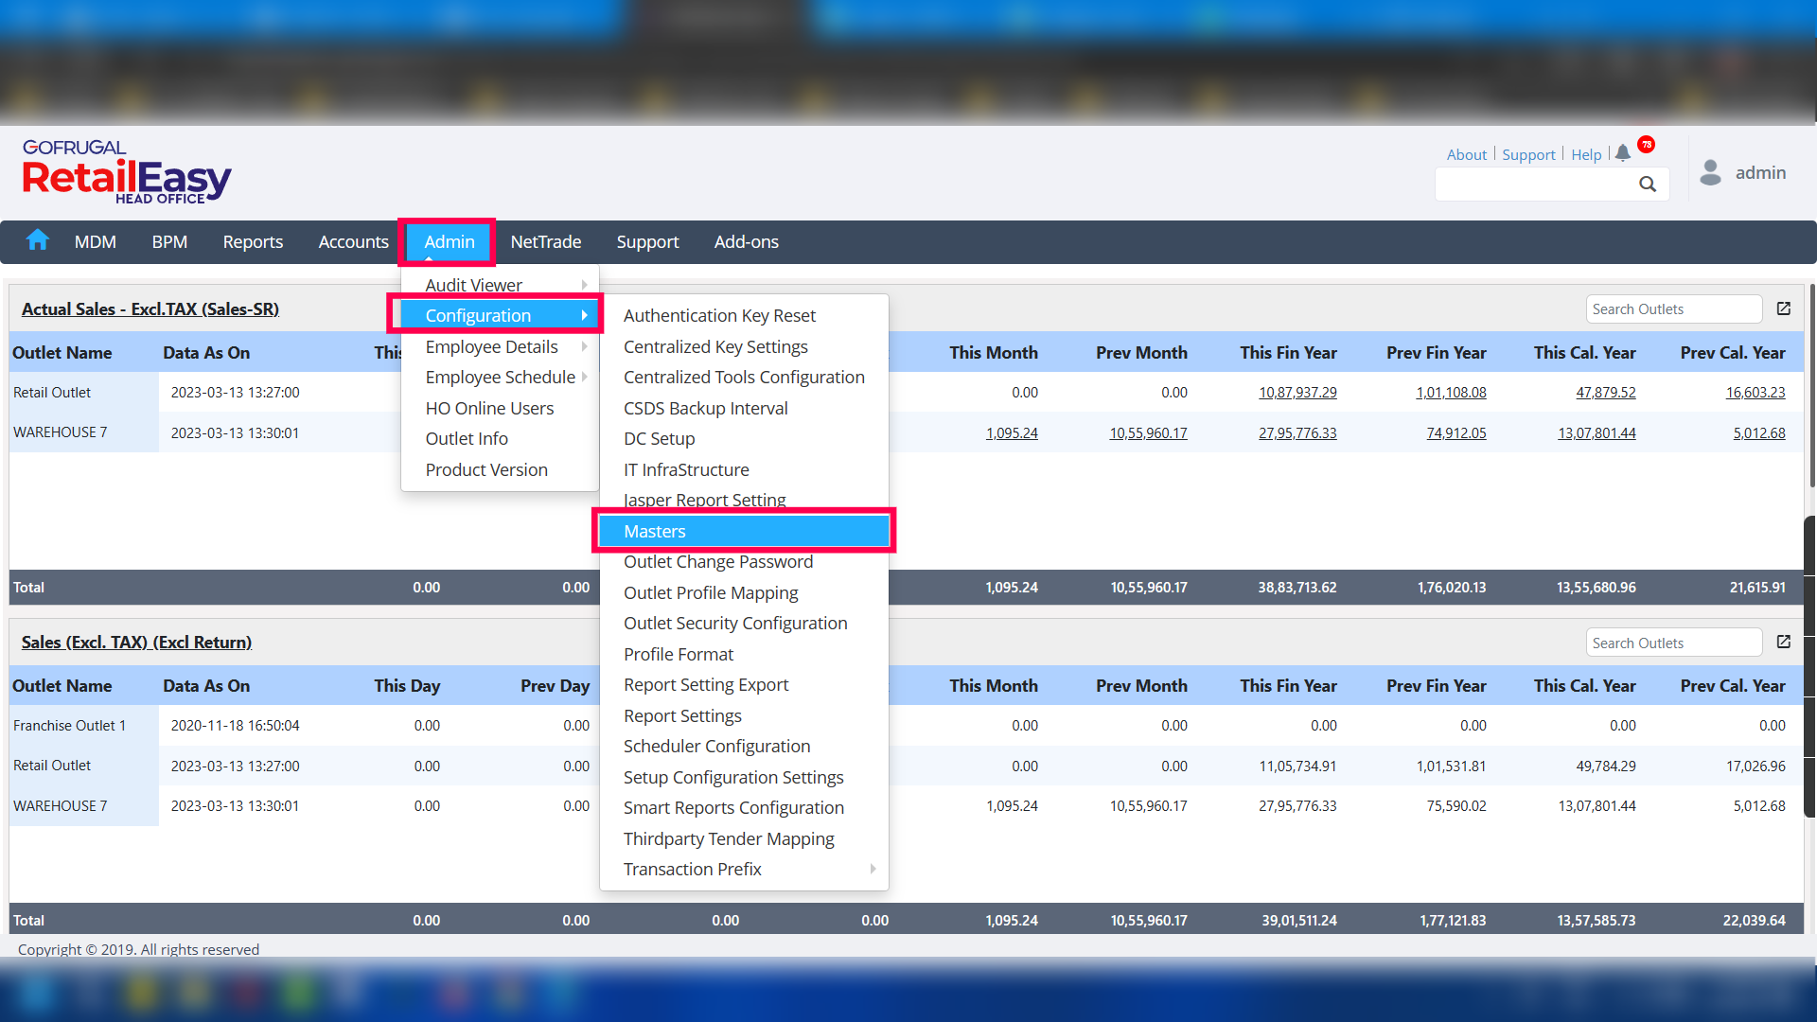Choose Outlet Profile Mapping option
Image resolution: width=1817 pixels, height=1022 pixels.
tap(710, 592)
